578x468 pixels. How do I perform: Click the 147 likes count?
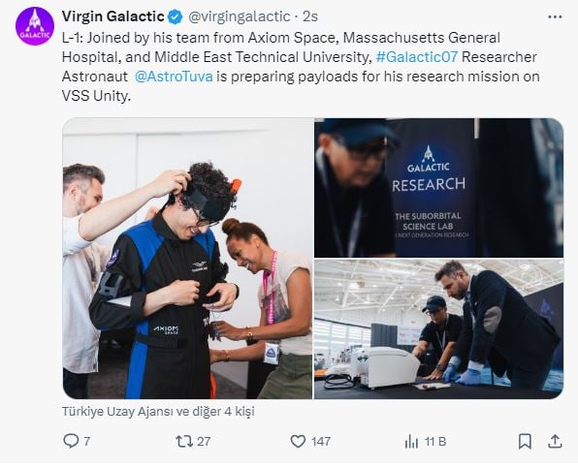321,441
